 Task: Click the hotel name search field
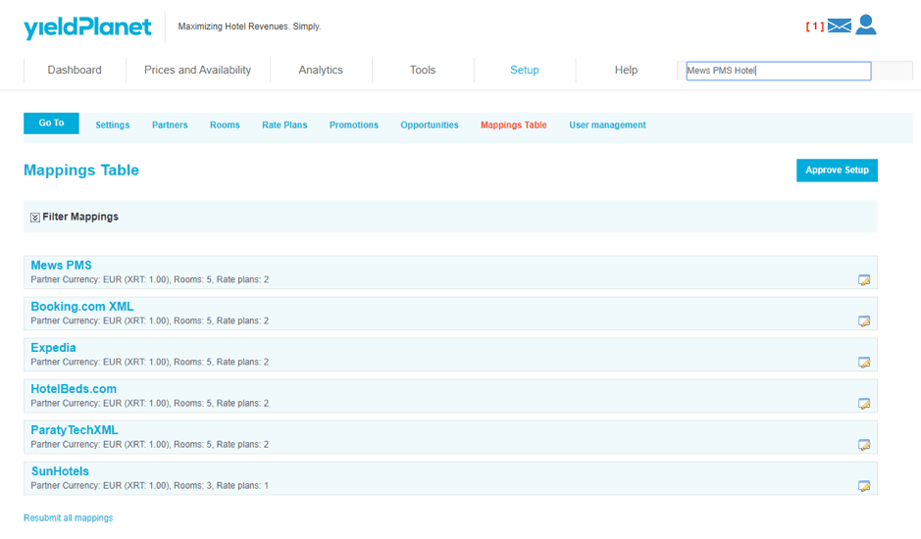pyautogui.click(x=778, y=71)
